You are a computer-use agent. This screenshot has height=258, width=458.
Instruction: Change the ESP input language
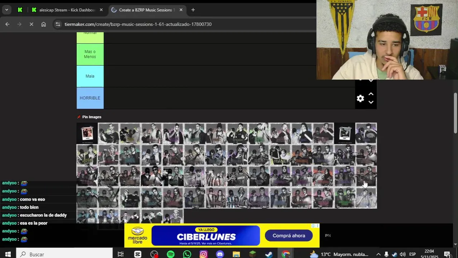[x=412, y=254]
